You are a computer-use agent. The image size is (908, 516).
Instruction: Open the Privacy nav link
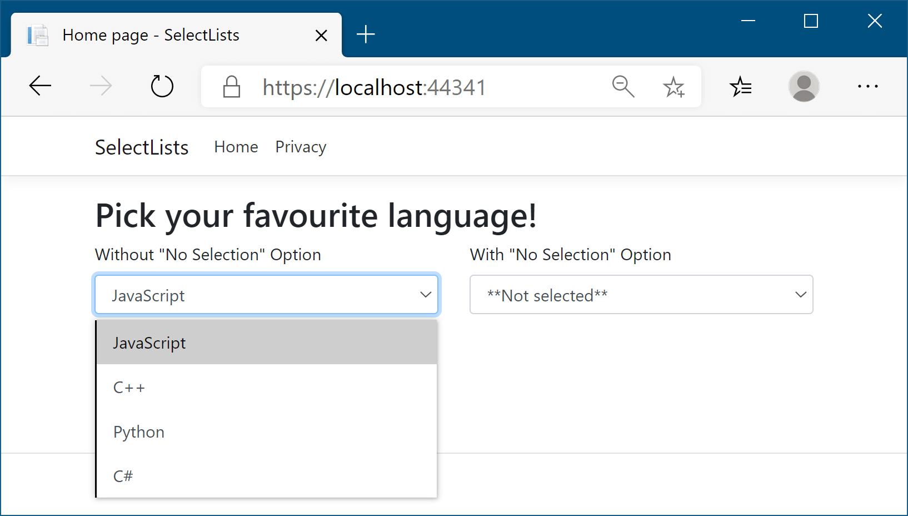coord(301,147)
